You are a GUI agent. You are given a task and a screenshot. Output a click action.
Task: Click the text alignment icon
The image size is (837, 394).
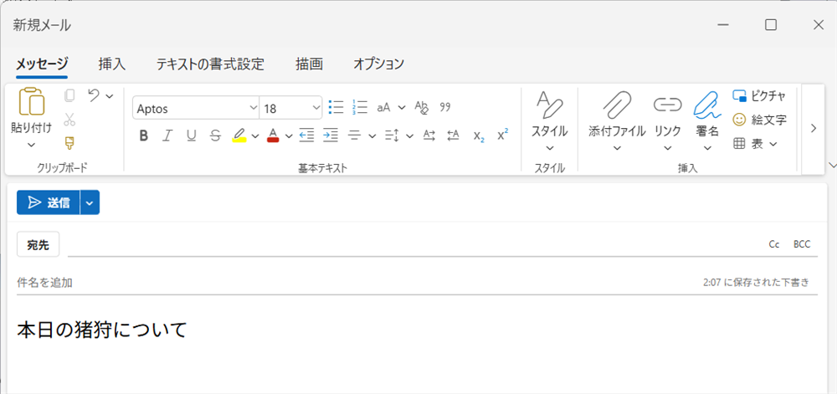pyautogui.click(x=355, y=136)
